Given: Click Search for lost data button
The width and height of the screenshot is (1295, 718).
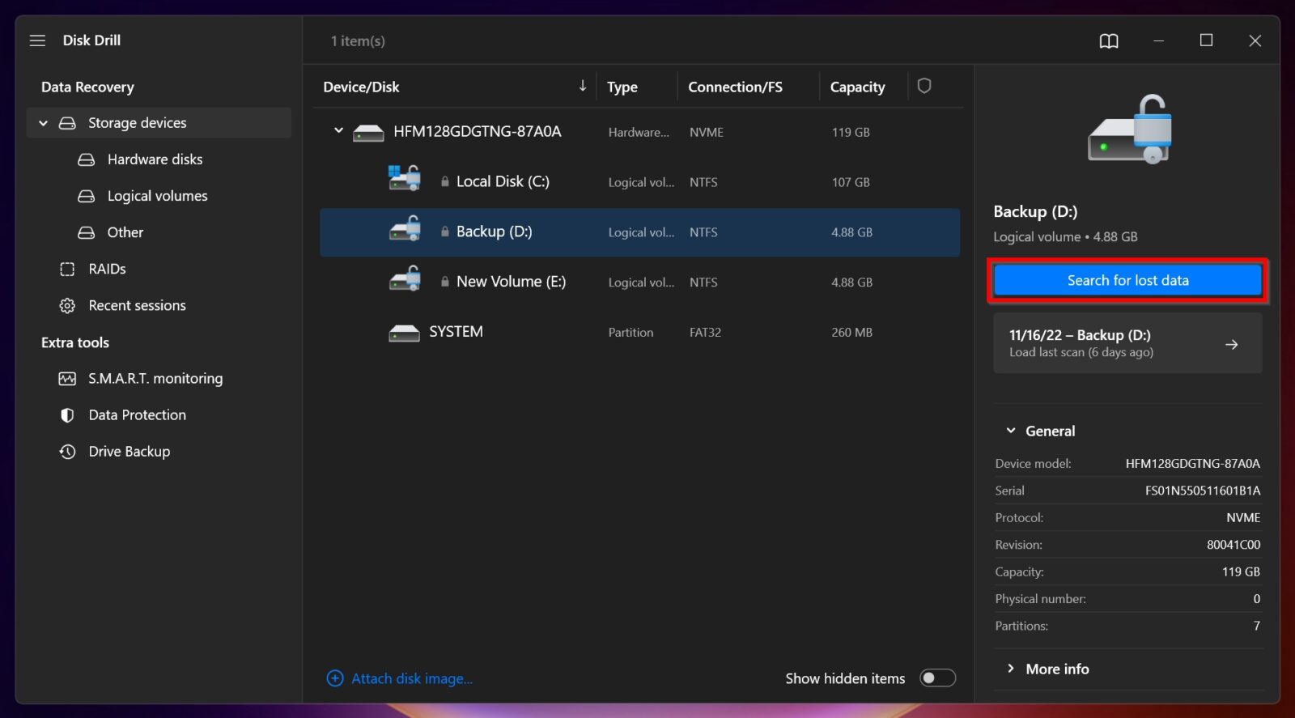Looking at the screenshot, I should coord(1127,280).
